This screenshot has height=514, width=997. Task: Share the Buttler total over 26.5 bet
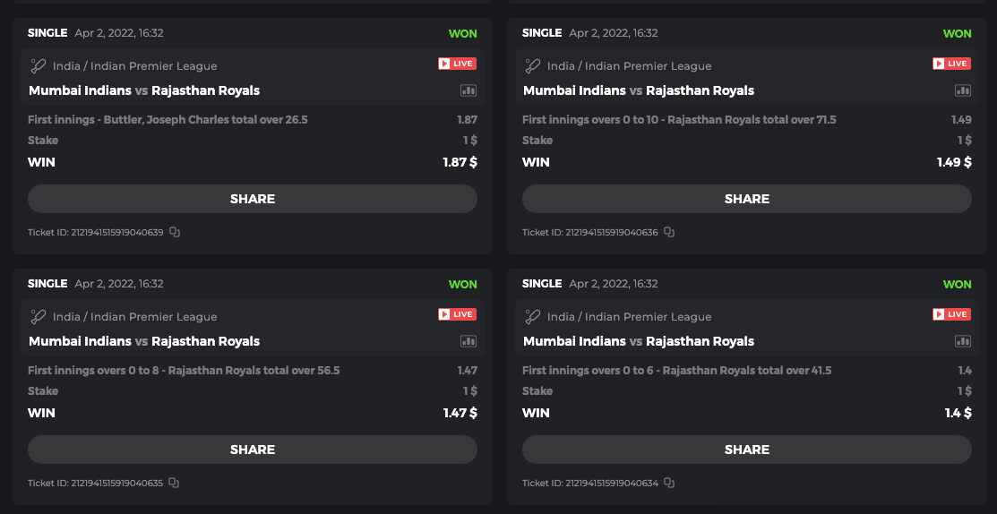[253, 199]
